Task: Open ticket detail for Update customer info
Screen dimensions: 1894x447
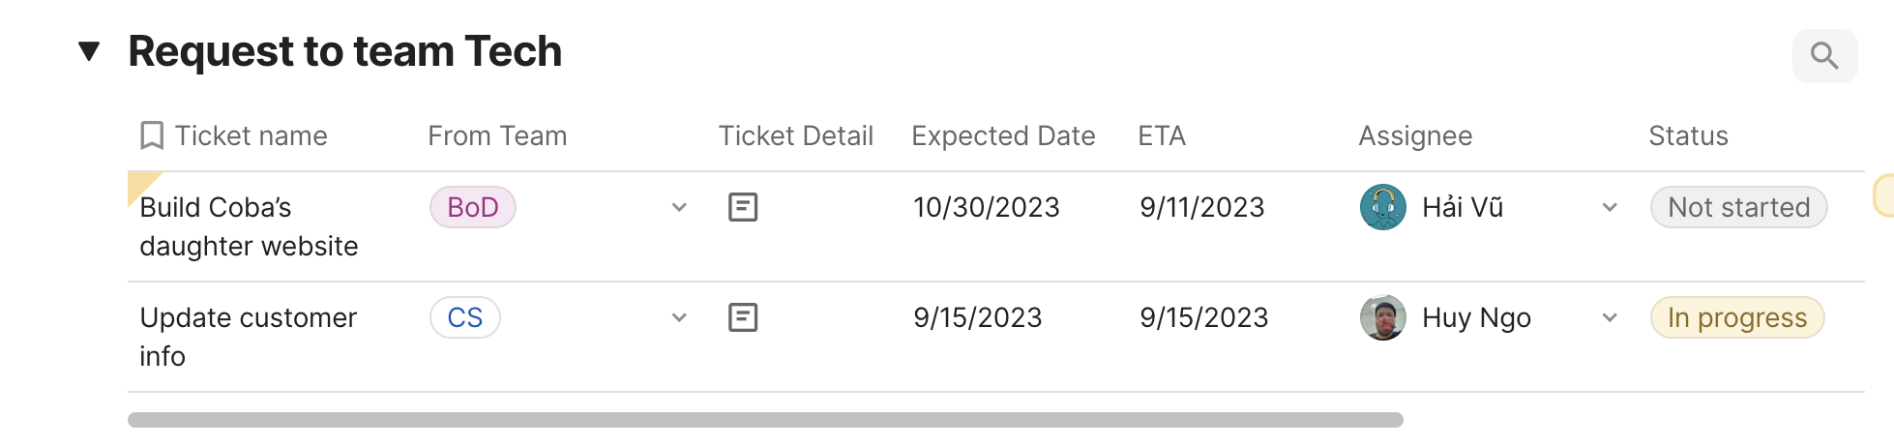Action: [x=743, y=317]
